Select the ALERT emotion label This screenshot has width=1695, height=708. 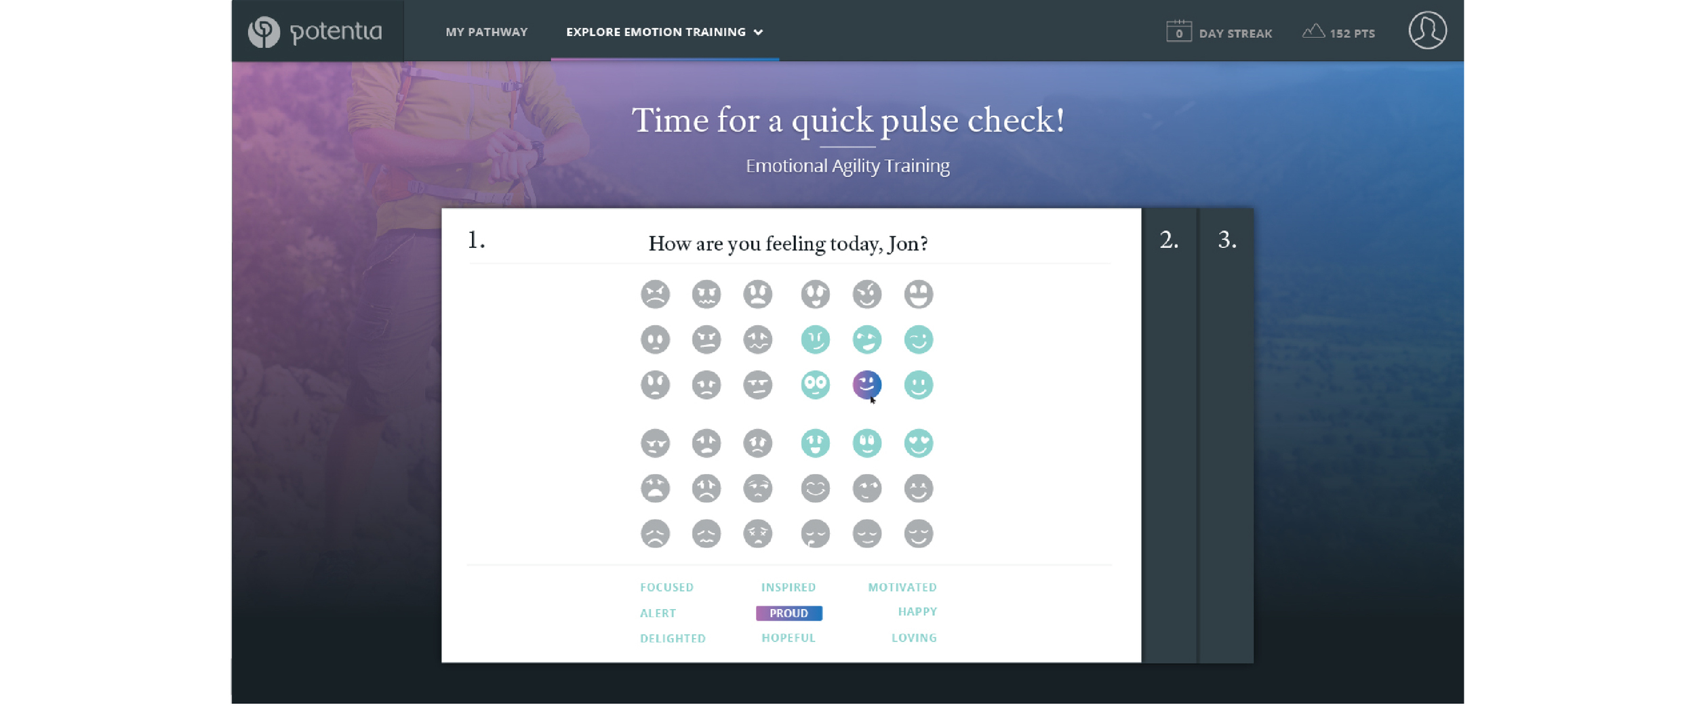tap(658, 613)
